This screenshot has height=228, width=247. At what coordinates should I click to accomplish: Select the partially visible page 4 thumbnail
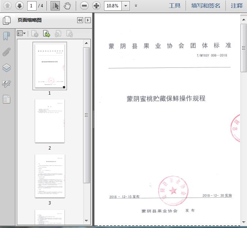coord(50,217)
